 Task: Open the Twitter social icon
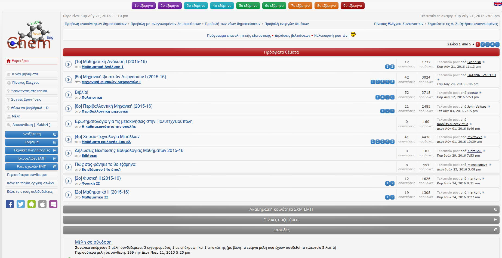(21, 204)
